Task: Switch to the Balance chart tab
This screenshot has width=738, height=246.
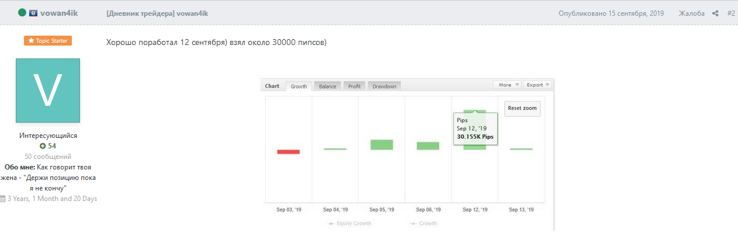Action: pyautogui.click(x=327, y=86)
